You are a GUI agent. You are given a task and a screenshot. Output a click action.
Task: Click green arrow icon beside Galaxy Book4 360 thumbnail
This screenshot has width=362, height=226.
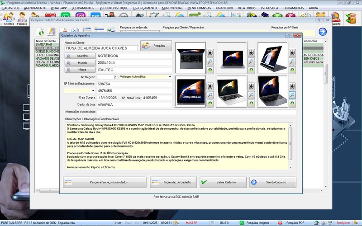pos(210,104)
